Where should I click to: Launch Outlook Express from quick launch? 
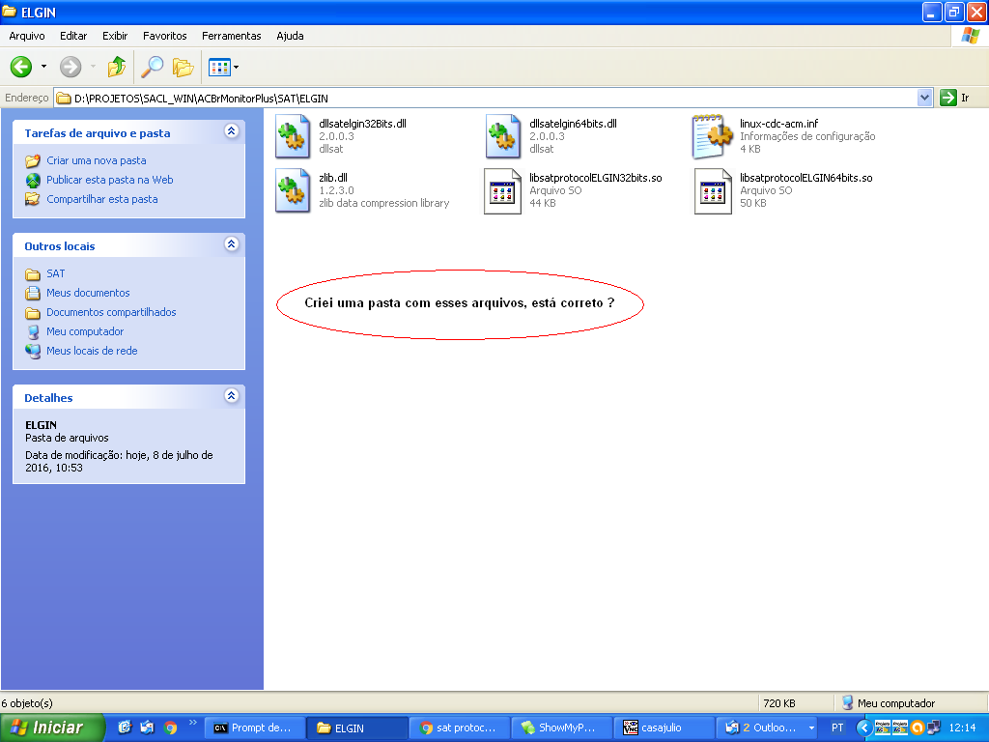(147, 728)
